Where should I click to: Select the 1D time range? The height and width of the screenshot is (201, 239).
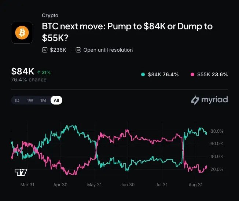[x=17, y=100]
